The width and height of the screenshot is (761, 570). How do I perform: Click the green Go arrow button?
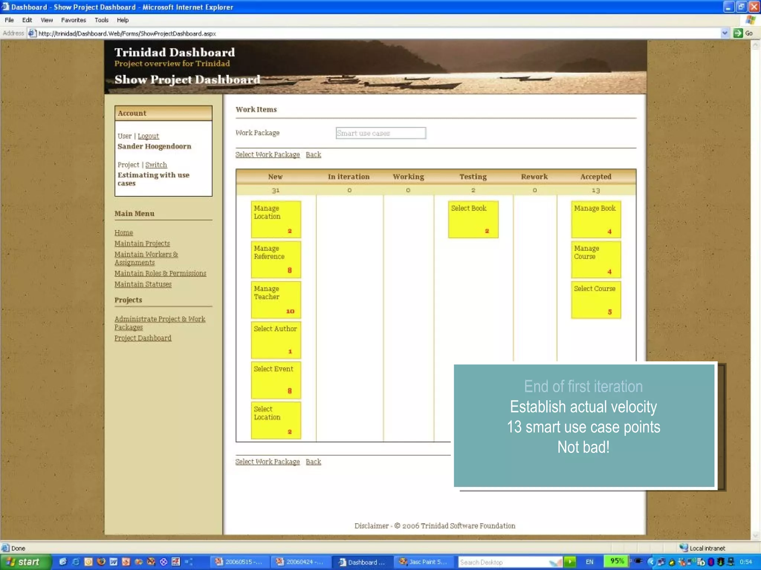tap(738, 33)
